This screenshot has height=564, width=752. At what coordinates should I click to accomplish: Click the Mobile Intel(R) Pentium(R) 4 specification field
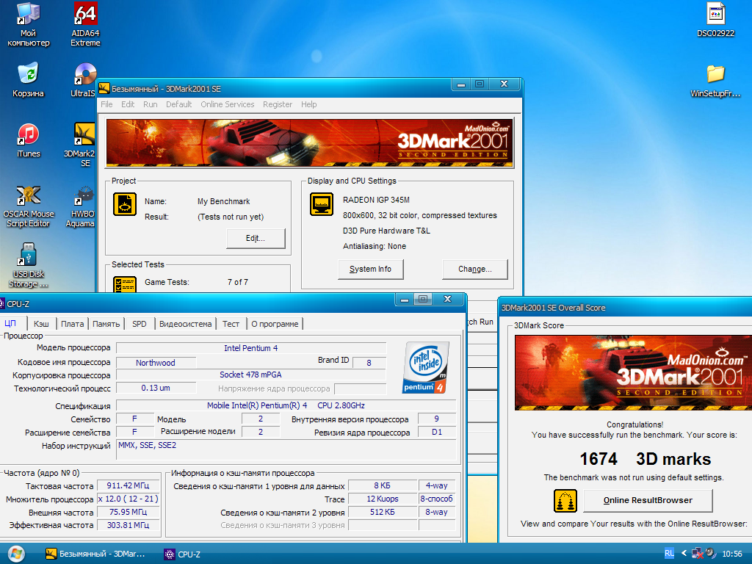click(286, 405)
